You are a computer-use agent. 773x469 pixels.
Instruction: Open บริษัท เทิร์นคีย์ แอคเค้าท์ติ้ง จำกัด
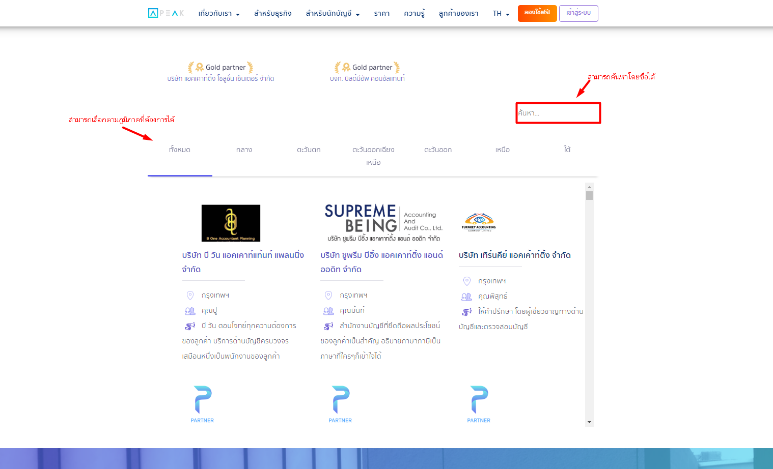coord(515,255)
